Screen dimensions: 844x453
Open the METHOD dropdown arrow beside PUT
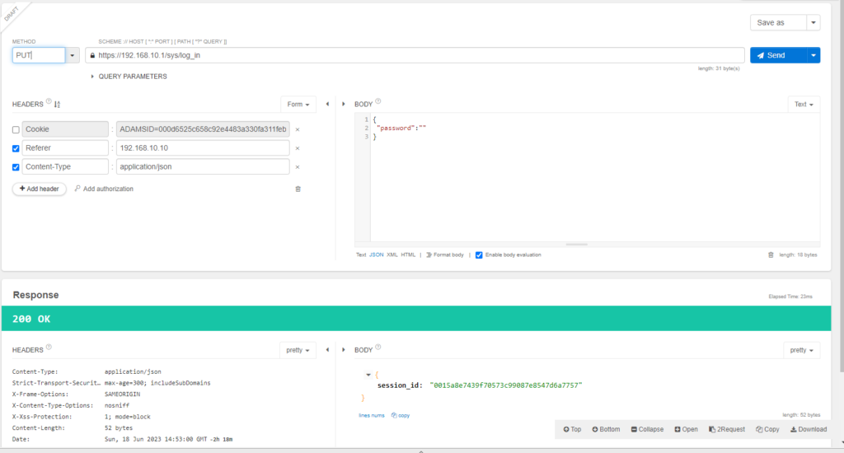(x=73, y=55)
